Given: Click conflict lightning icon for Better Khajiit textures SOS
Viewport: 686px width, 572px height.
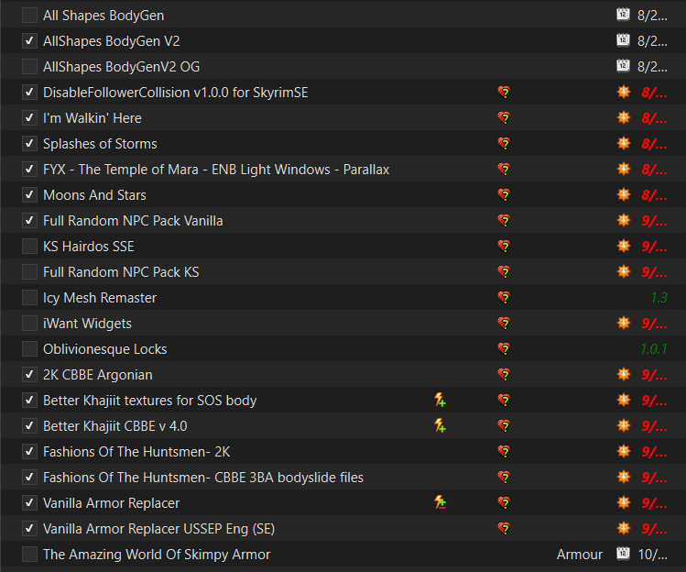Looking at the screenshot, I should click(x=441, y=400).
